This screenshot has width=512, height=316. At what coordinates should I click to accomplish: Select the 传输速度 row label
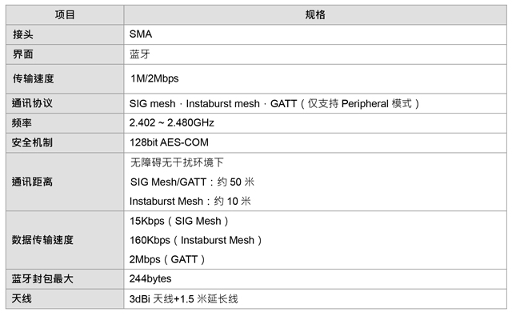pyautogui.click(x=34, y=78)
